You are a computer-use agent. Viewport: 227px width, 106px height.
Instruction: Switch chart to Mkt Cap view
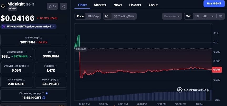(x=93, y=16)
